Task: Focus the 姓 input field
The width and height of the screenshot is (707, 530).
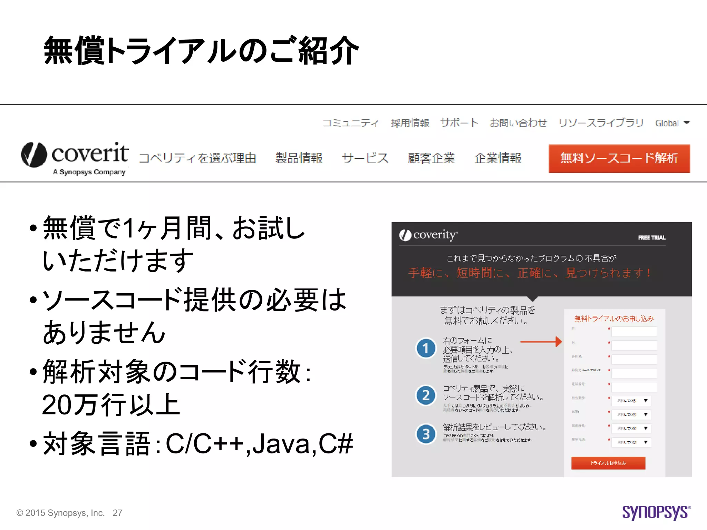Action: click(x=634, y=332)
